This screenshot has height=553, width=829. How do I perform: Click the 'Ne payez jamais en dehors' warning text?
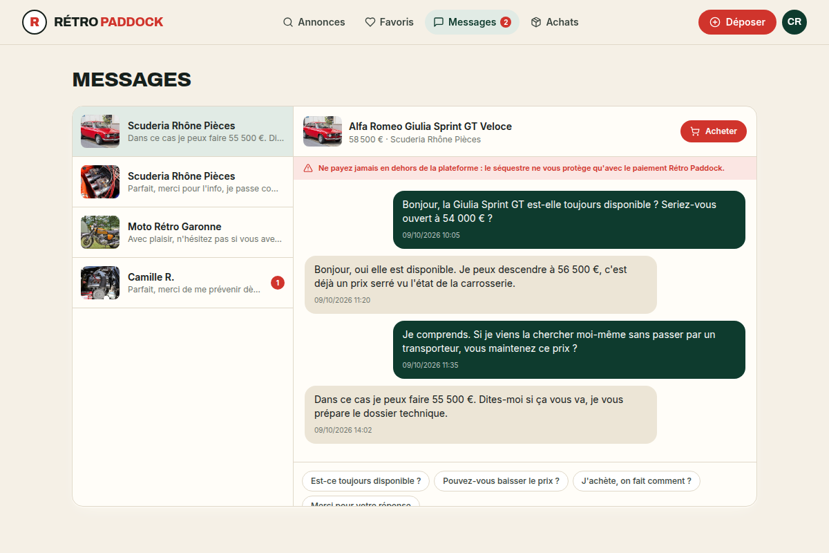[x=522, y=168]
